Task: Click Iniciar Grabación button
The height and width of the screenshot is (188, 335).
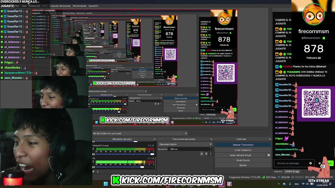Action: coord(243,150)
